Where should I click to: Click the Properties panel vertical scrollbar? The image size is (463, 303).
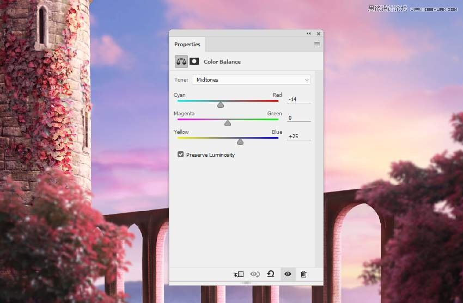319,169
